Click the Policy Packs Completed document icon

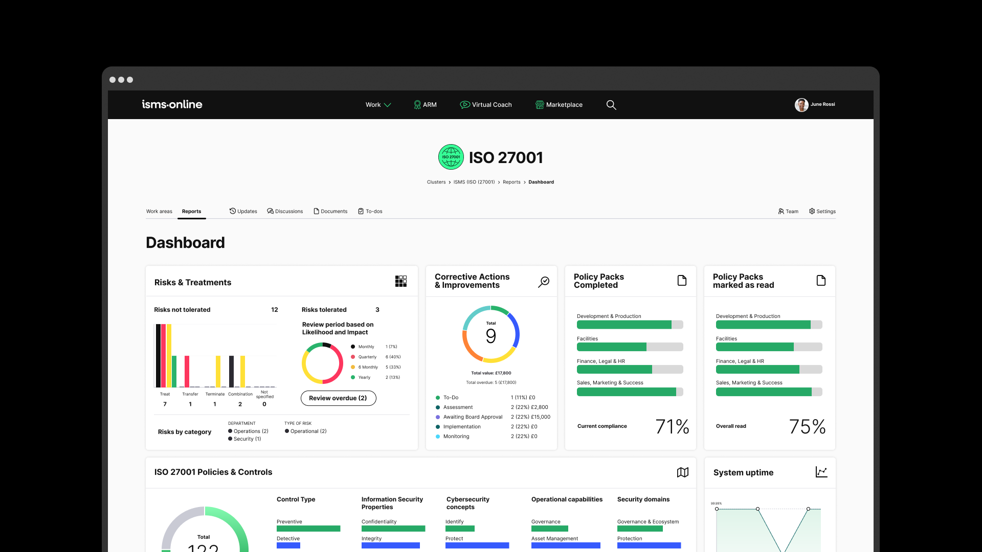coord(682,281)
